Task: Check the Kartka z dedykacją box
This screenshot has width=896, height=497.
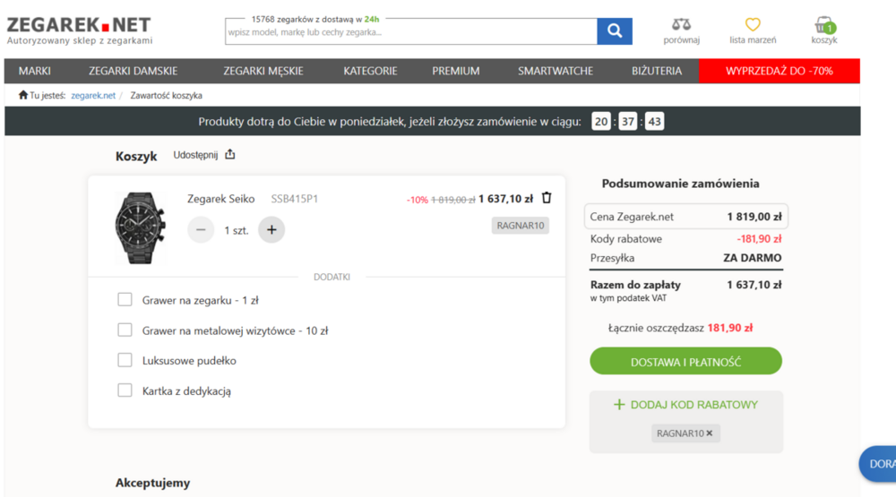Action: pos(125,390)
